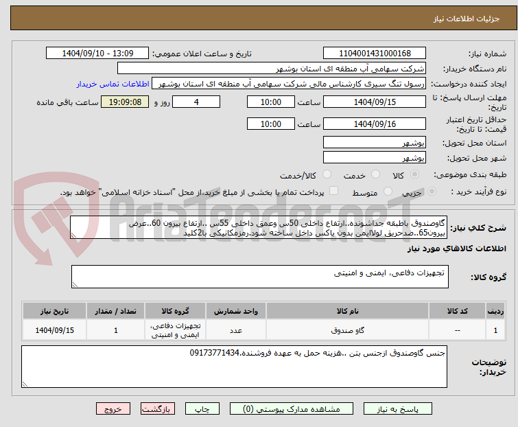Viewport: 518px width, 427px height.
Task: Click the گاو صندوق item name cell
Action: 348,330
